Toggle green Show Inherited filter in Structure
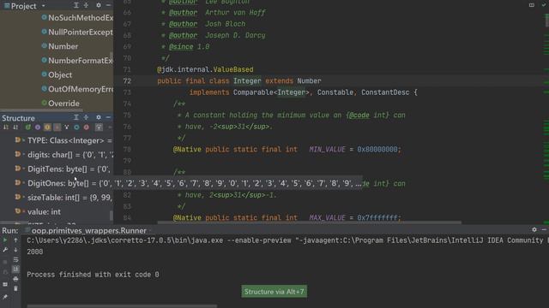 point(27,127)
